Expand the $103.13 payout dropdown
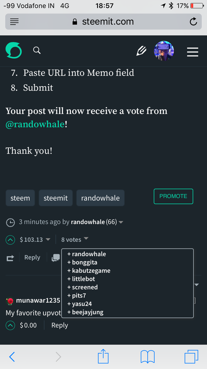The image size is (207, 369). click(x=48, y=239)
